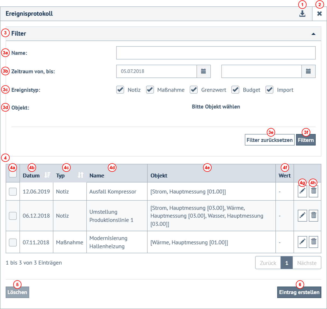Click the Filter zurücksetzen button
The image size is (327, 309).
269,140
